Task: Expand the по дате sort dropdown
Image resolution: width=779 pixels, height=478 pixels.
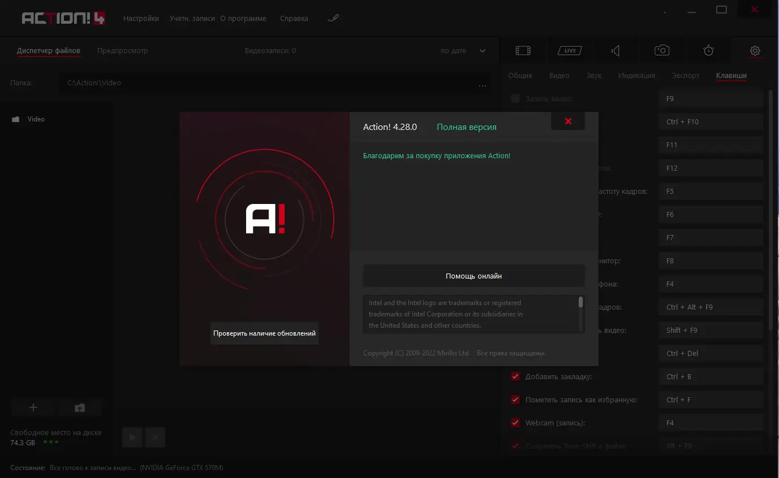Action: [x=463, y=51]
